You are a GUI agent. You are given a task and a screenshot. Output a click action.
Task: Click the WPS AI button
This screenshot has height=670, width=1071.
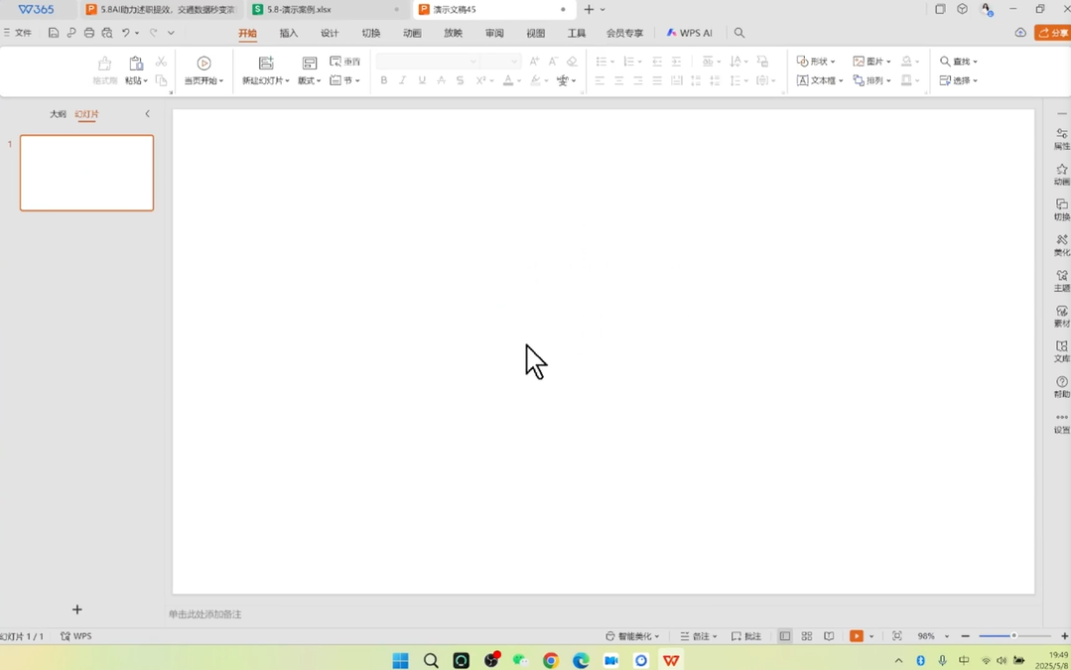click(x=690, y=33)
